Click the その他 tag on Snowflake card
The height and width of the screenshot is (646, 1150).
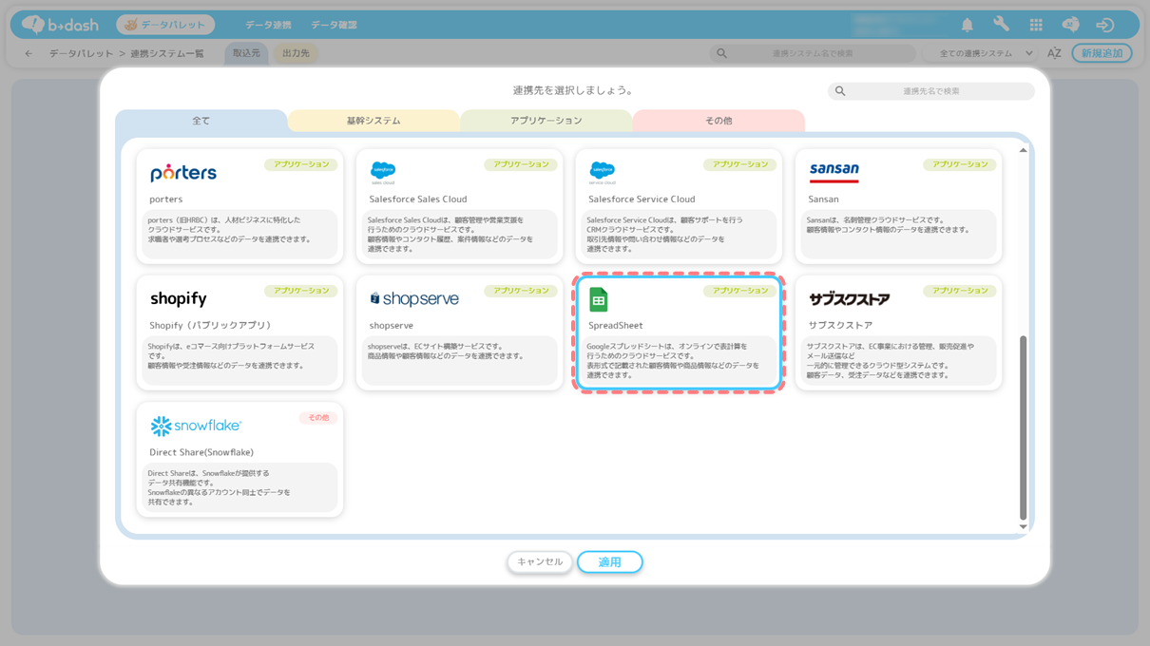pos(318,418)
